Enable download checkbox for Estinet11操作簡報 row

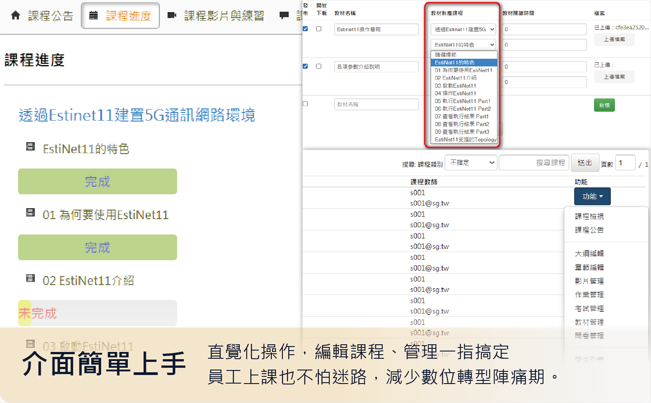(x=319, y=29)
